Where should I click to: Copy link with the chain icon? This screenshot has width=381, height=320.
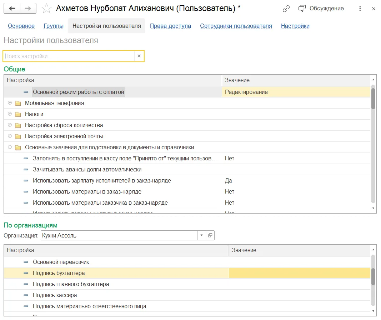pos(286,9)
